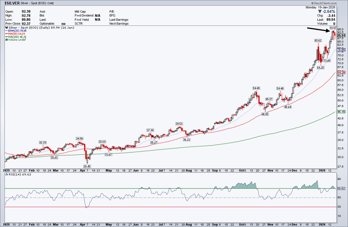Click the RSI(14) 69.62 value label
Screen dimensions: 348x227
point(20,174)
